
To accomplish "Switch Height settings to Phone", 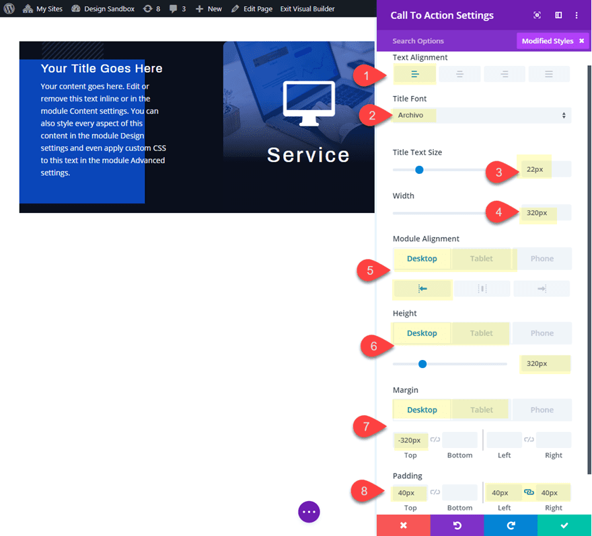I will 542,332.
